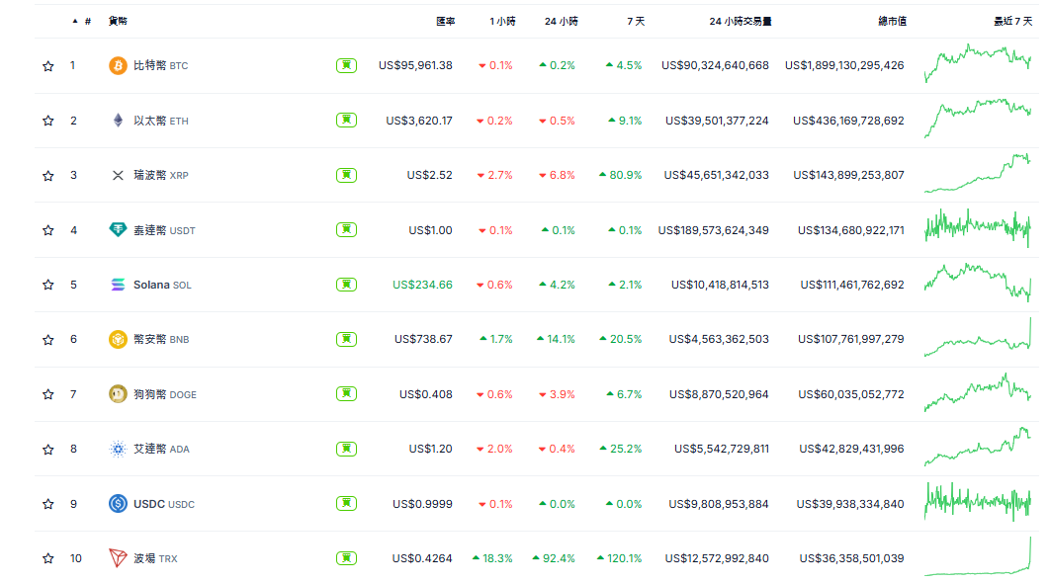Select the XRP 瑞波幣 logo icon
This screenshot has height=583, width=1049.
pyautogui.click(x=117, y=175)
